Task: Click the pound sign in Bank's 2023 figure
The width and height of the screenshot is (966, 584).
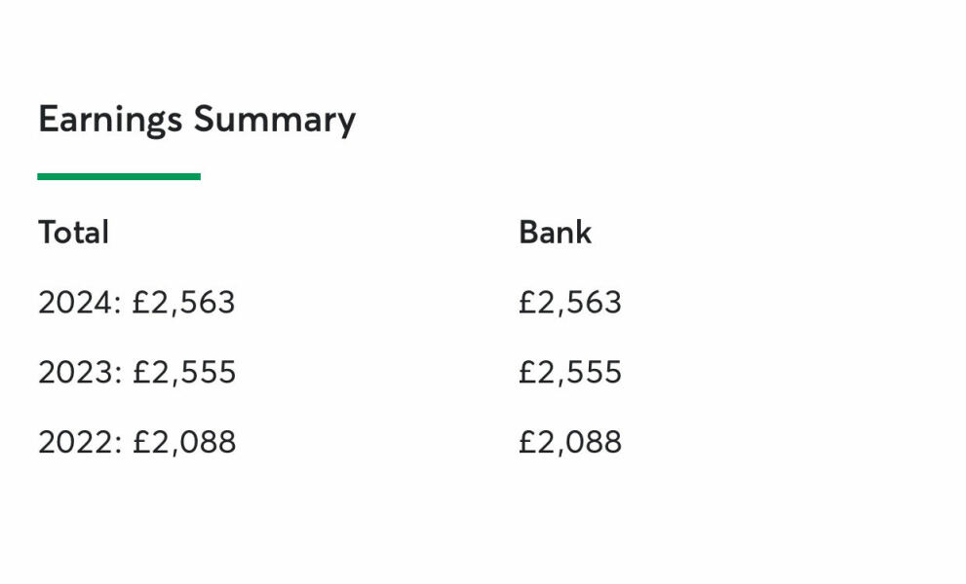Action: [527, 373]
